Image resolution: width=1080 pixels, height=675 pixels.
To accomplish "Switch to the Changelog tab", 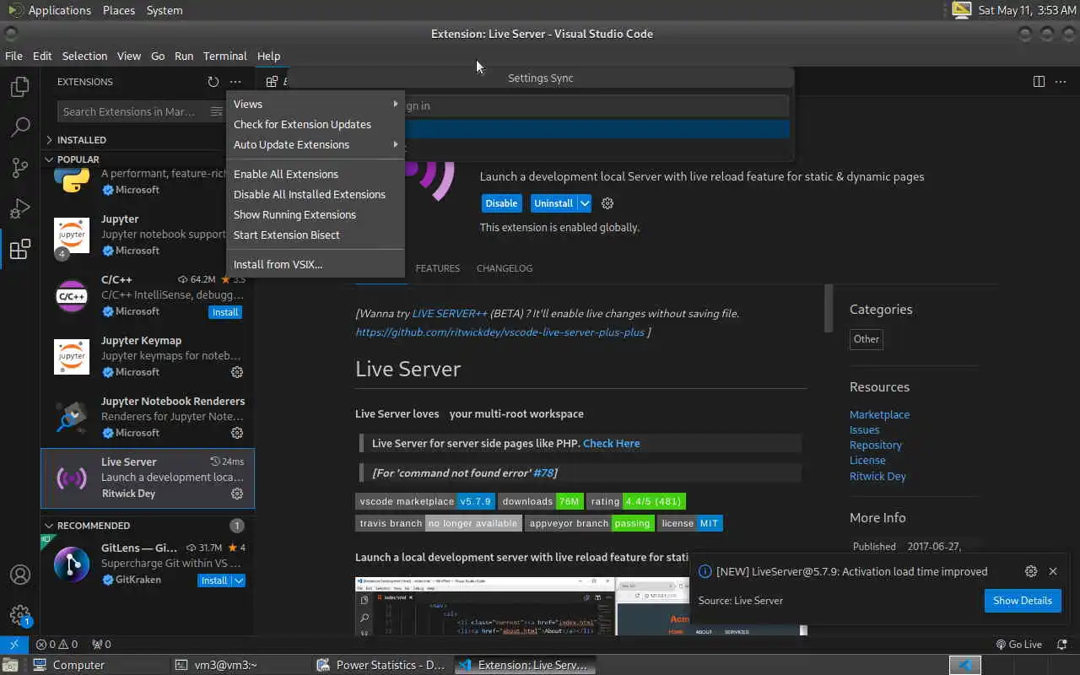I will click(x=505, y=268).
